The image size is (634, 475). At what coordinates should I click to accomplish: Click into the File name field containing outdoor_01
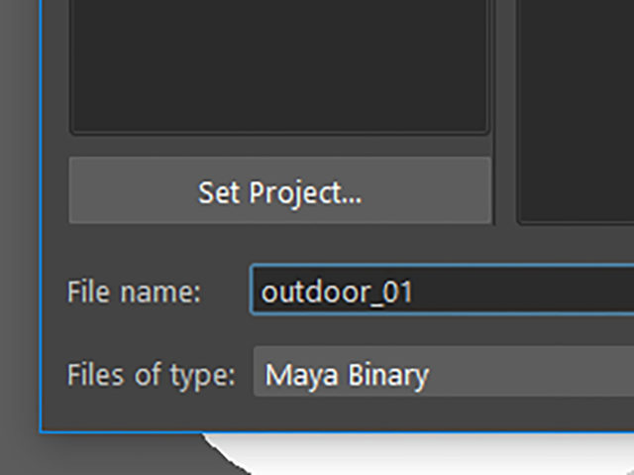443,290
